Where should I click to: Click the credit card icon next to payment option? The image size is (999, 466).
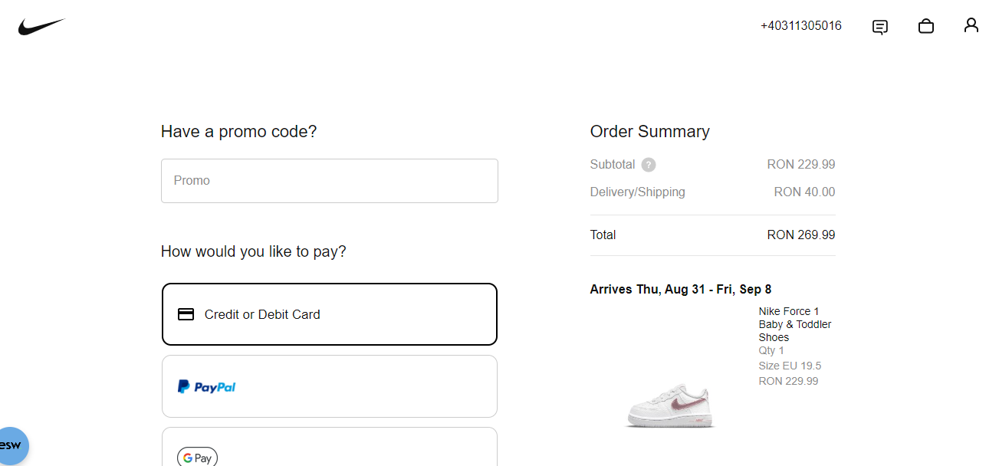pos(186,313)
